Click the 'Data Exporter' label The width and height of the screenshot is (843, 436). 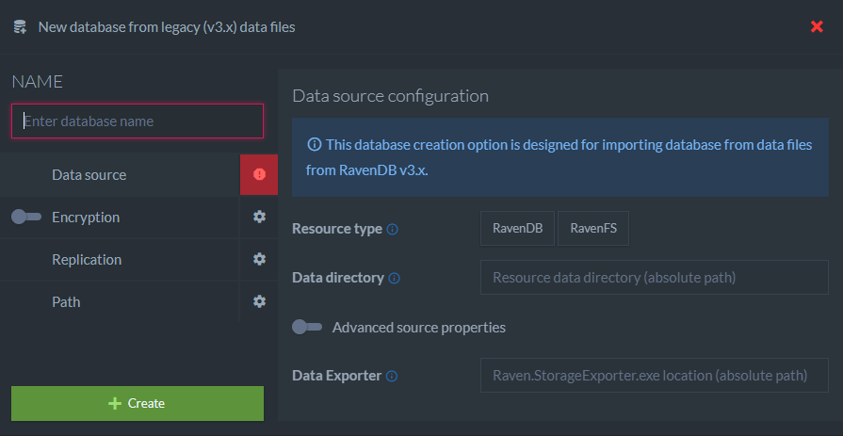[x=337, y=376]
